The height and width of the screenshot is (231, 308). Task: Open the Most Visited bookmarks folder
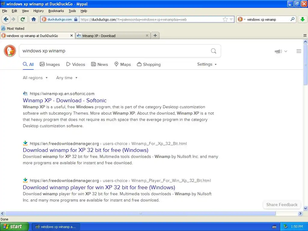pos(13,29)
